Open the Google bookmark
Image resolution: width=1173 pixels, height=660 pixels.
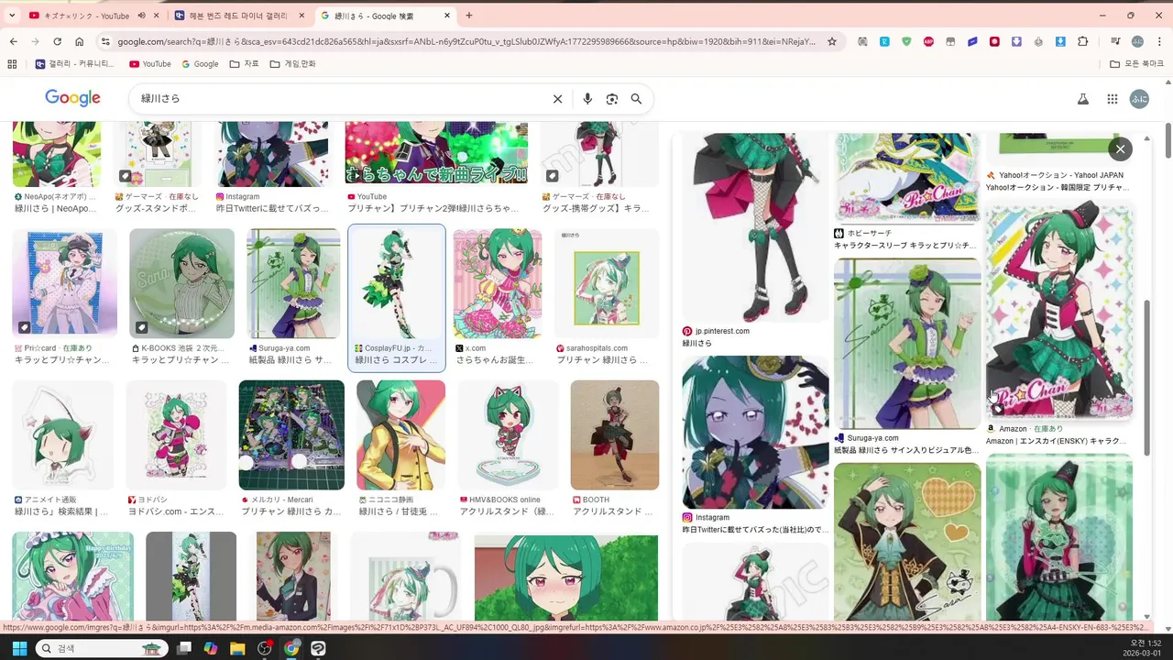pyautogui.click(x=200, y=64)
